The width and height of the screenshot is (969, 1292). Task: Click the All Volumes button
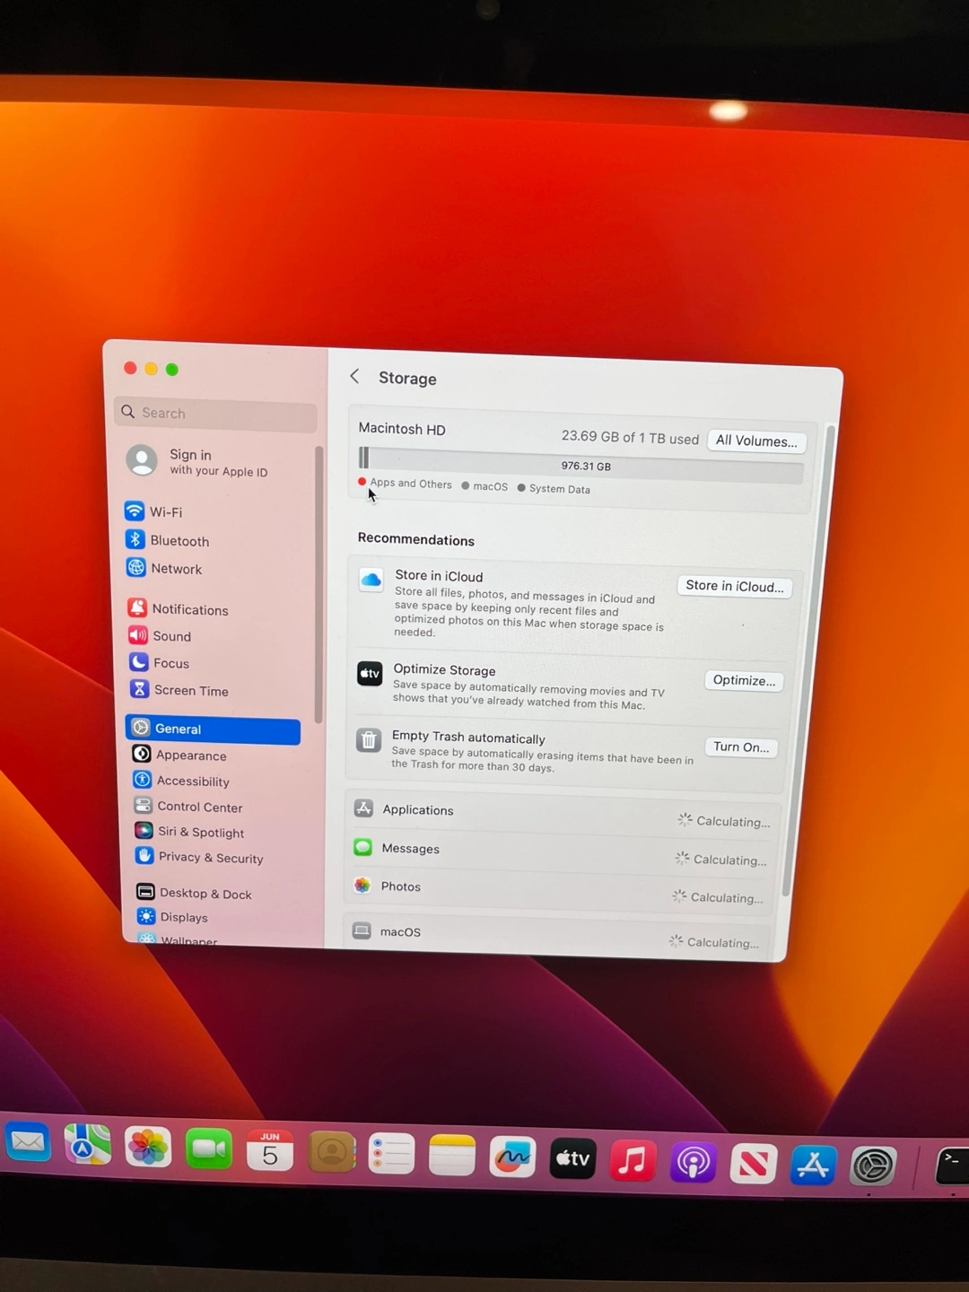point(756,441)
